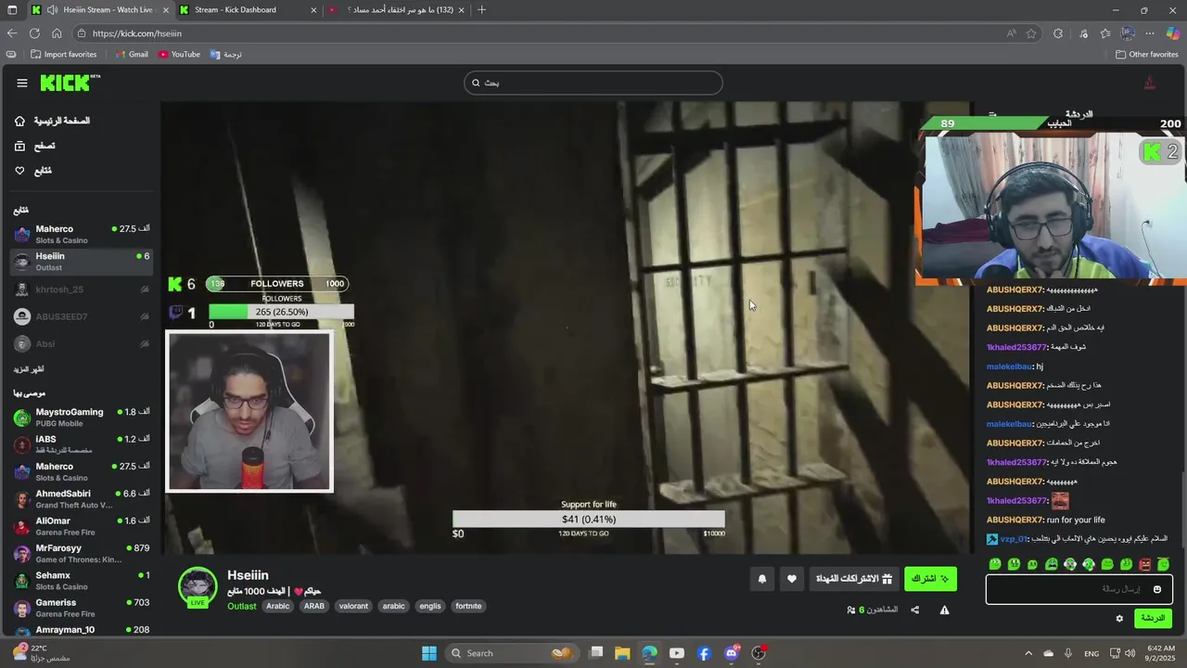
Task: Open Sehamx recommended channel
Action: [82, 581]
